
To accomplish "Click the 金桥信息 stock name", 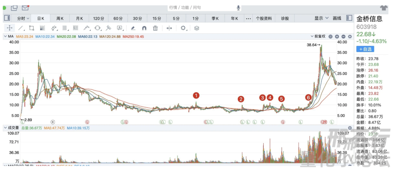I will [369, 19].
